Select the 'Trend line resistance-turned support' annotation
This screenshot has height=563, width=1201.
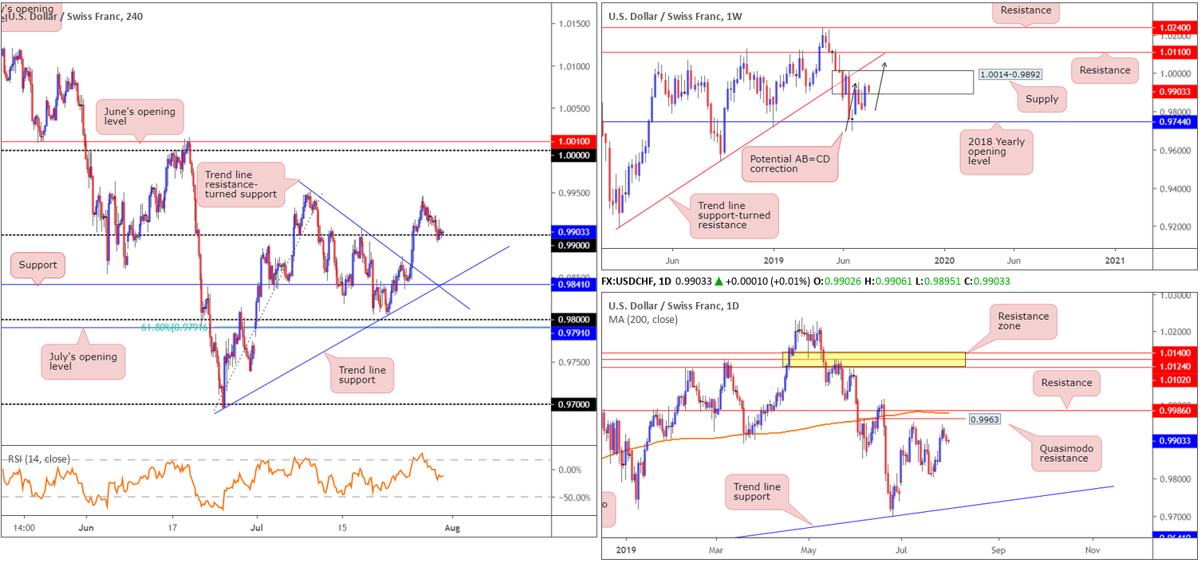240,185
